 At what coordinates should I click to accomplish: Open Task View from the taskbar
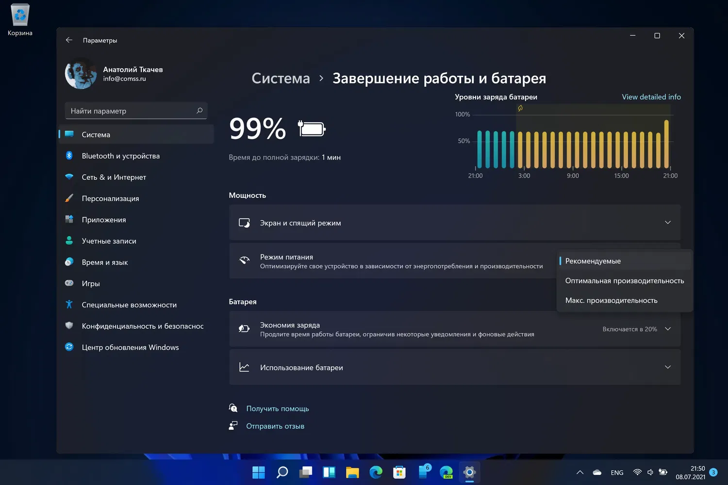(306, 472)
